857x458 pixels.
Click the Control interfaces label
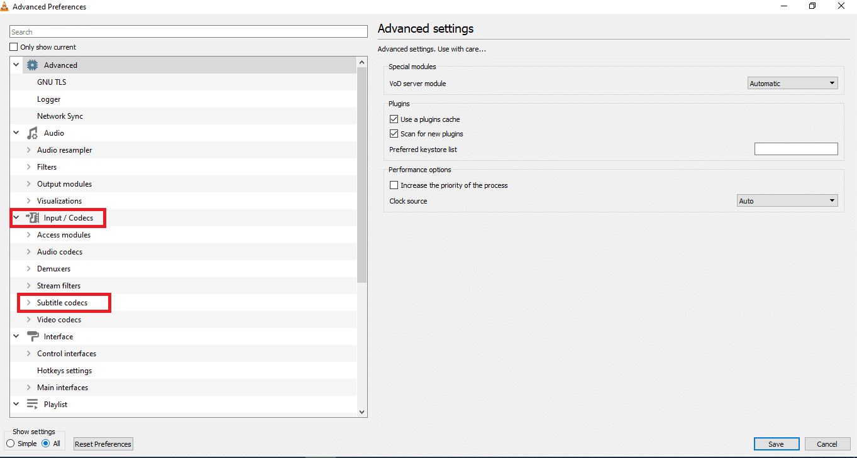tap(67, 354)
